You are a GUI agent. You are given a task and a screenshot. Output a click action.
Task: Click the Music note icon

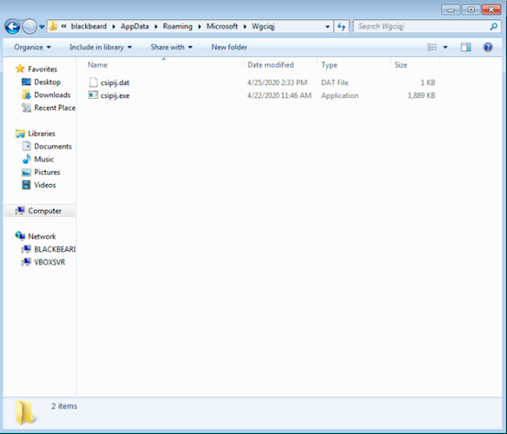tap(27, 158)
